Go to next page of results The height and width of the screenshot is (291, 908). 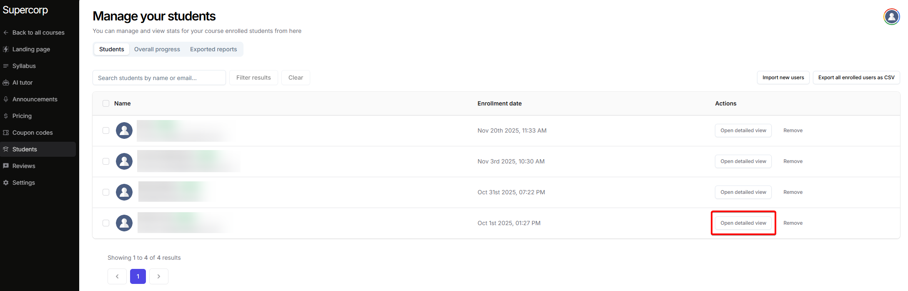tap(159, 276)
